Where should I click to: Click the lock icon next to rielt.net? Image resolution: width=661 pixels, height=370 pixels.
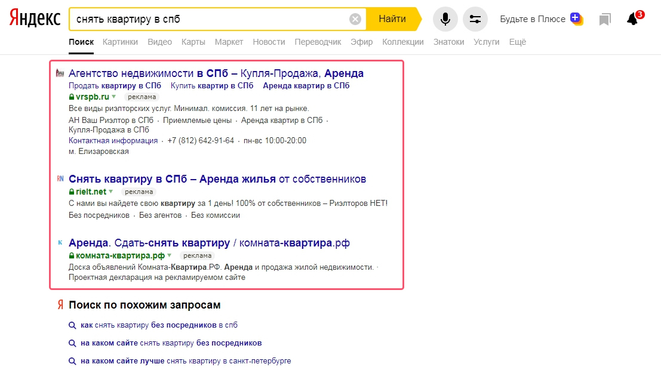[71, 192]
